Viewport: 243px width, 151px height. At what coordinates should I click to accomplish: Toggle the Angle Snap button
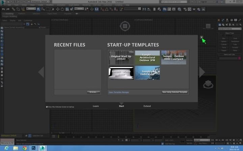coord(107,9)
